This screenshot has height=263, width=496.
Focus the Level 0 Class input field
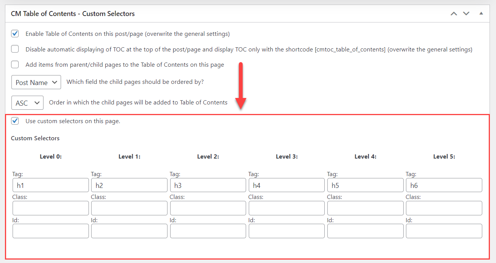point(51,208)
